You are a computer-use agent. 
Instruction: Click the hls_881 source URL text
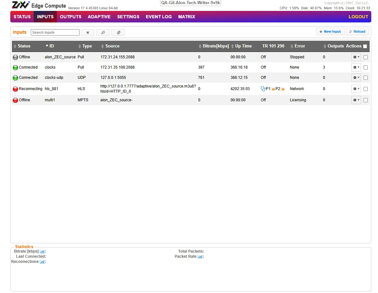pyautogui.click(x=148, y=88)
